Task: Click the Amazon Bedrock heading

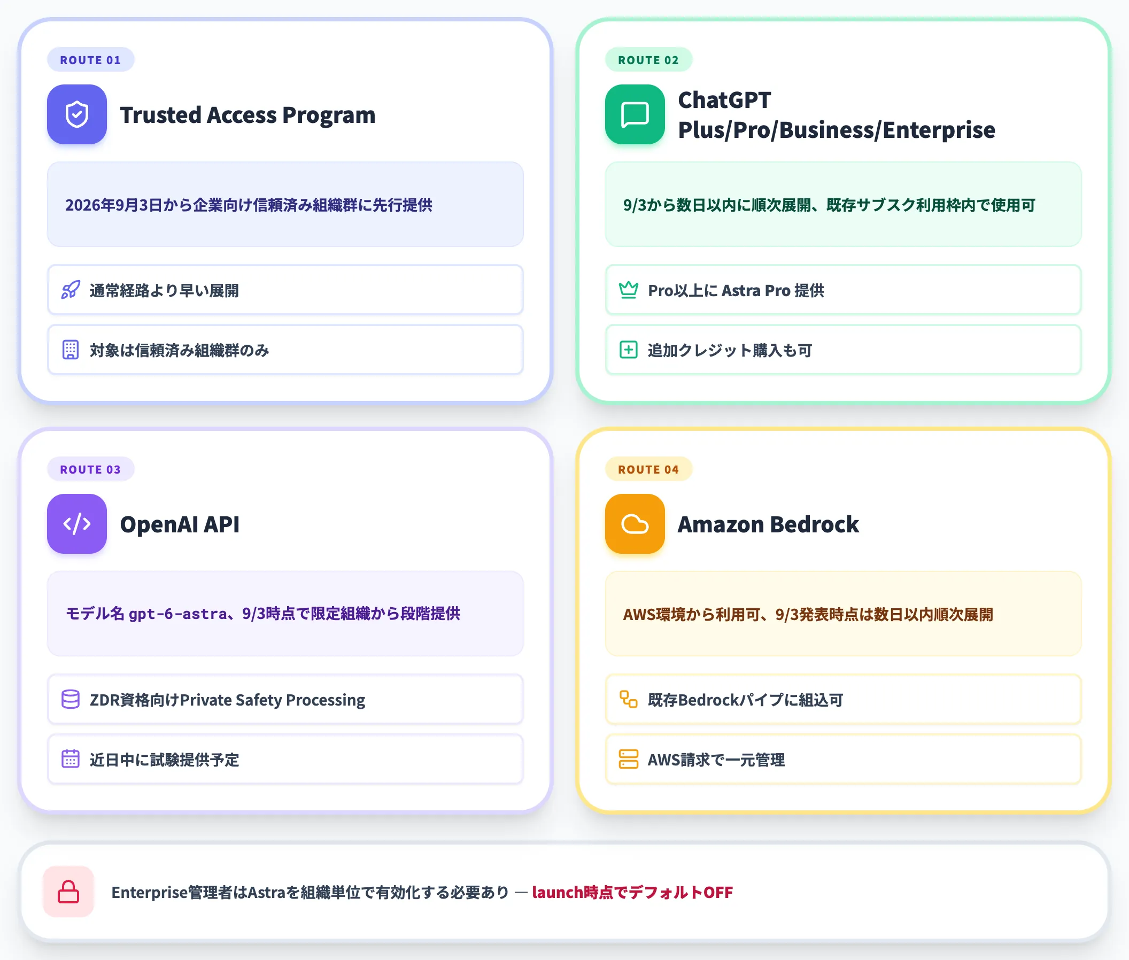Action: coord(768,524)
